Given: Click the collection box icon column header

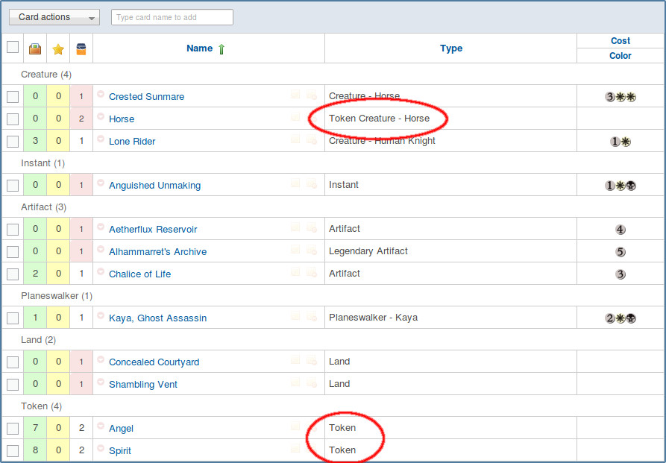Looking at the screenshot, I should (35, 48).
